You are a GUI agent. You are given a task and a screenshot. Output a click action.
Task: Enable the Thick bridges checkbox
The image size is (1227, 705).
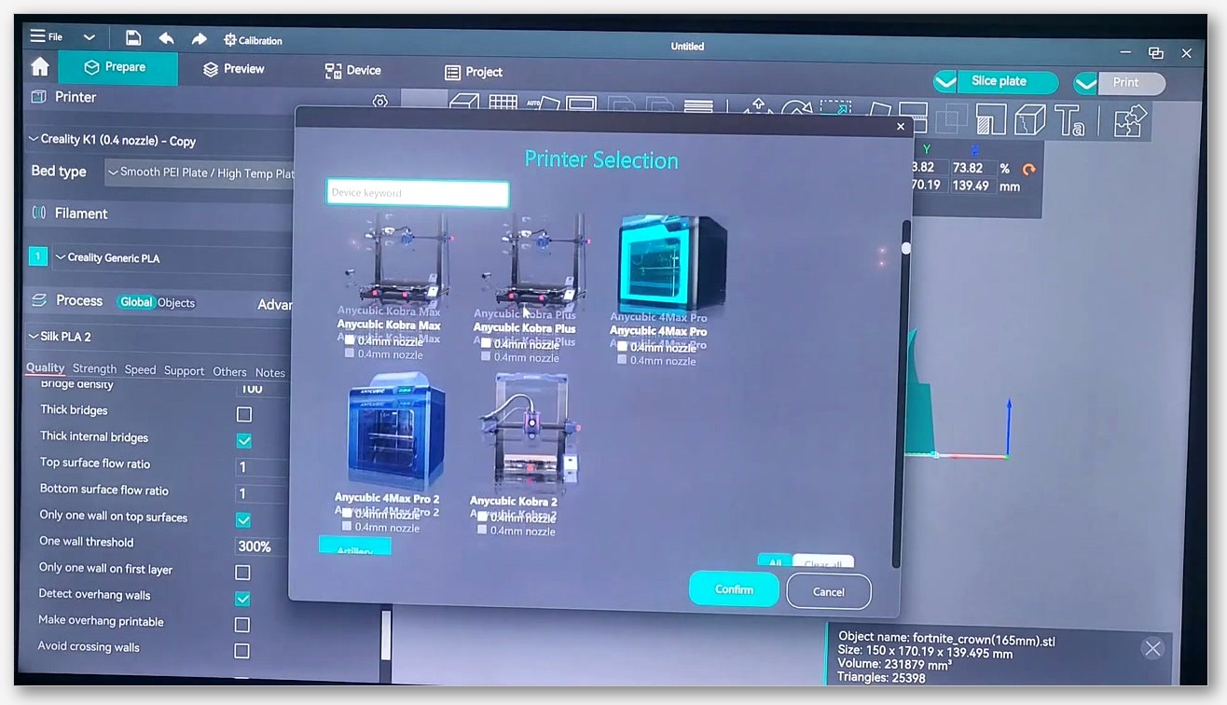coord(244,414)
